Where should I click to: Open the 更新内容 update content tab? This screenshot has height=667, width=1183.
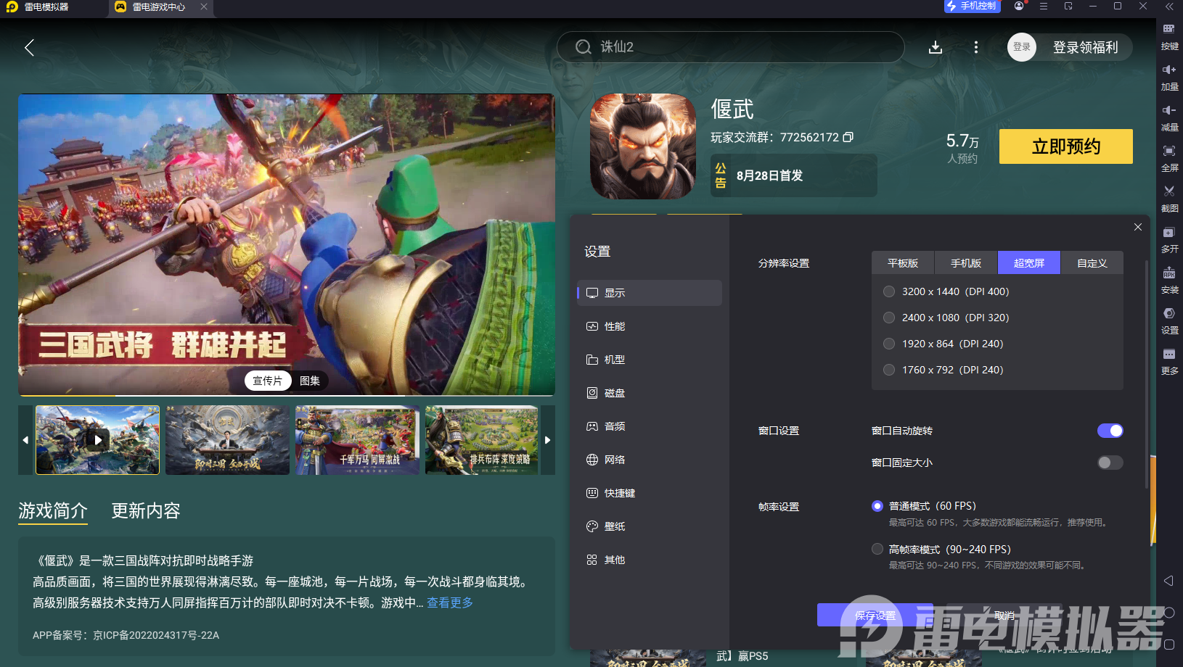tap(146, 511)
